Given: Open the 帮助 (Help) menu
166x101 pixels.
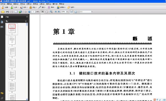Looking at the screenshot, I should tap(62, 4).
